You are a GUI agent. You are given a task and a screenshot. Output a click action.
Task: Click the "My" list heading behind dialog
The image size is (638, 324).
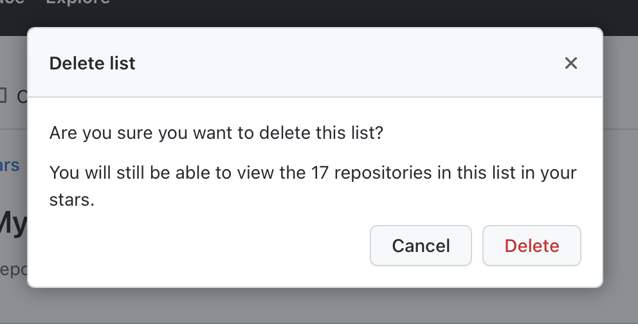tap(13, 223)
